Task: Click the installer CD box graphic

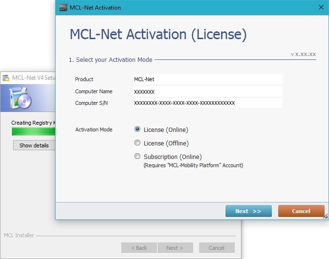Action: tap(20, 99)
